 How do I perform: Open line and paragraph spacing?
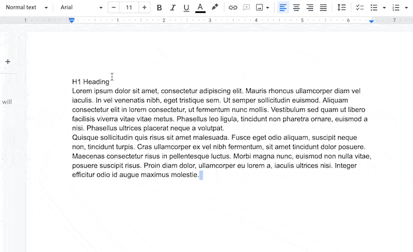(341, 8)
